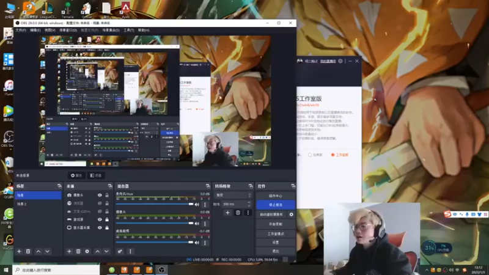Open source properties gear in sources toolbar

click(87, 251)
